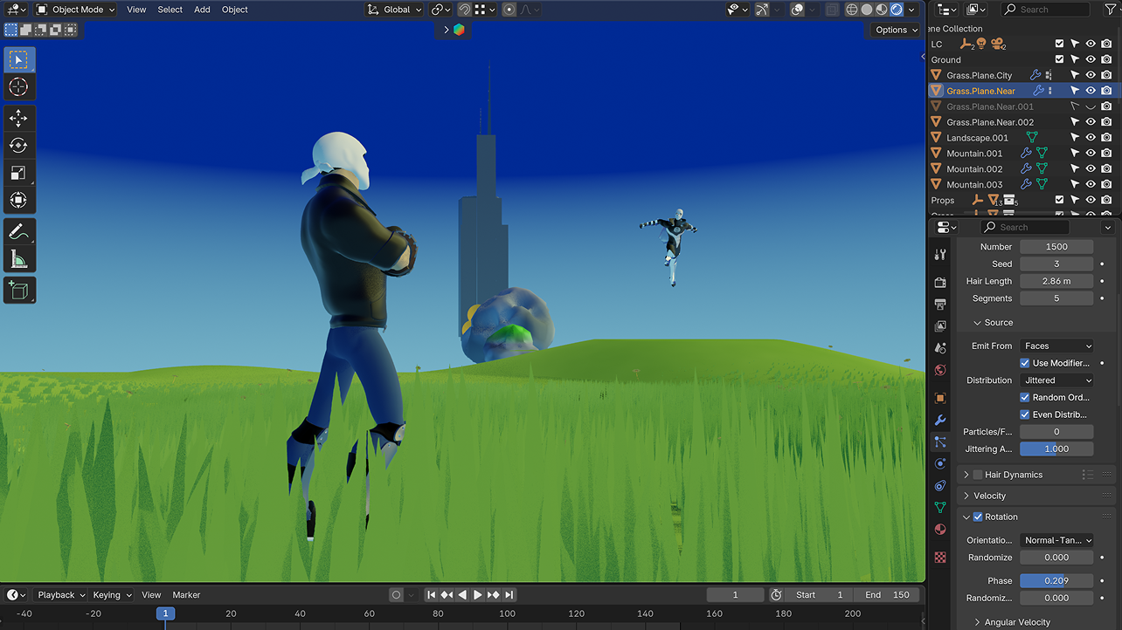The image size is (1122, 630).
Task: Select the Rotate tool
Action: 18,145
